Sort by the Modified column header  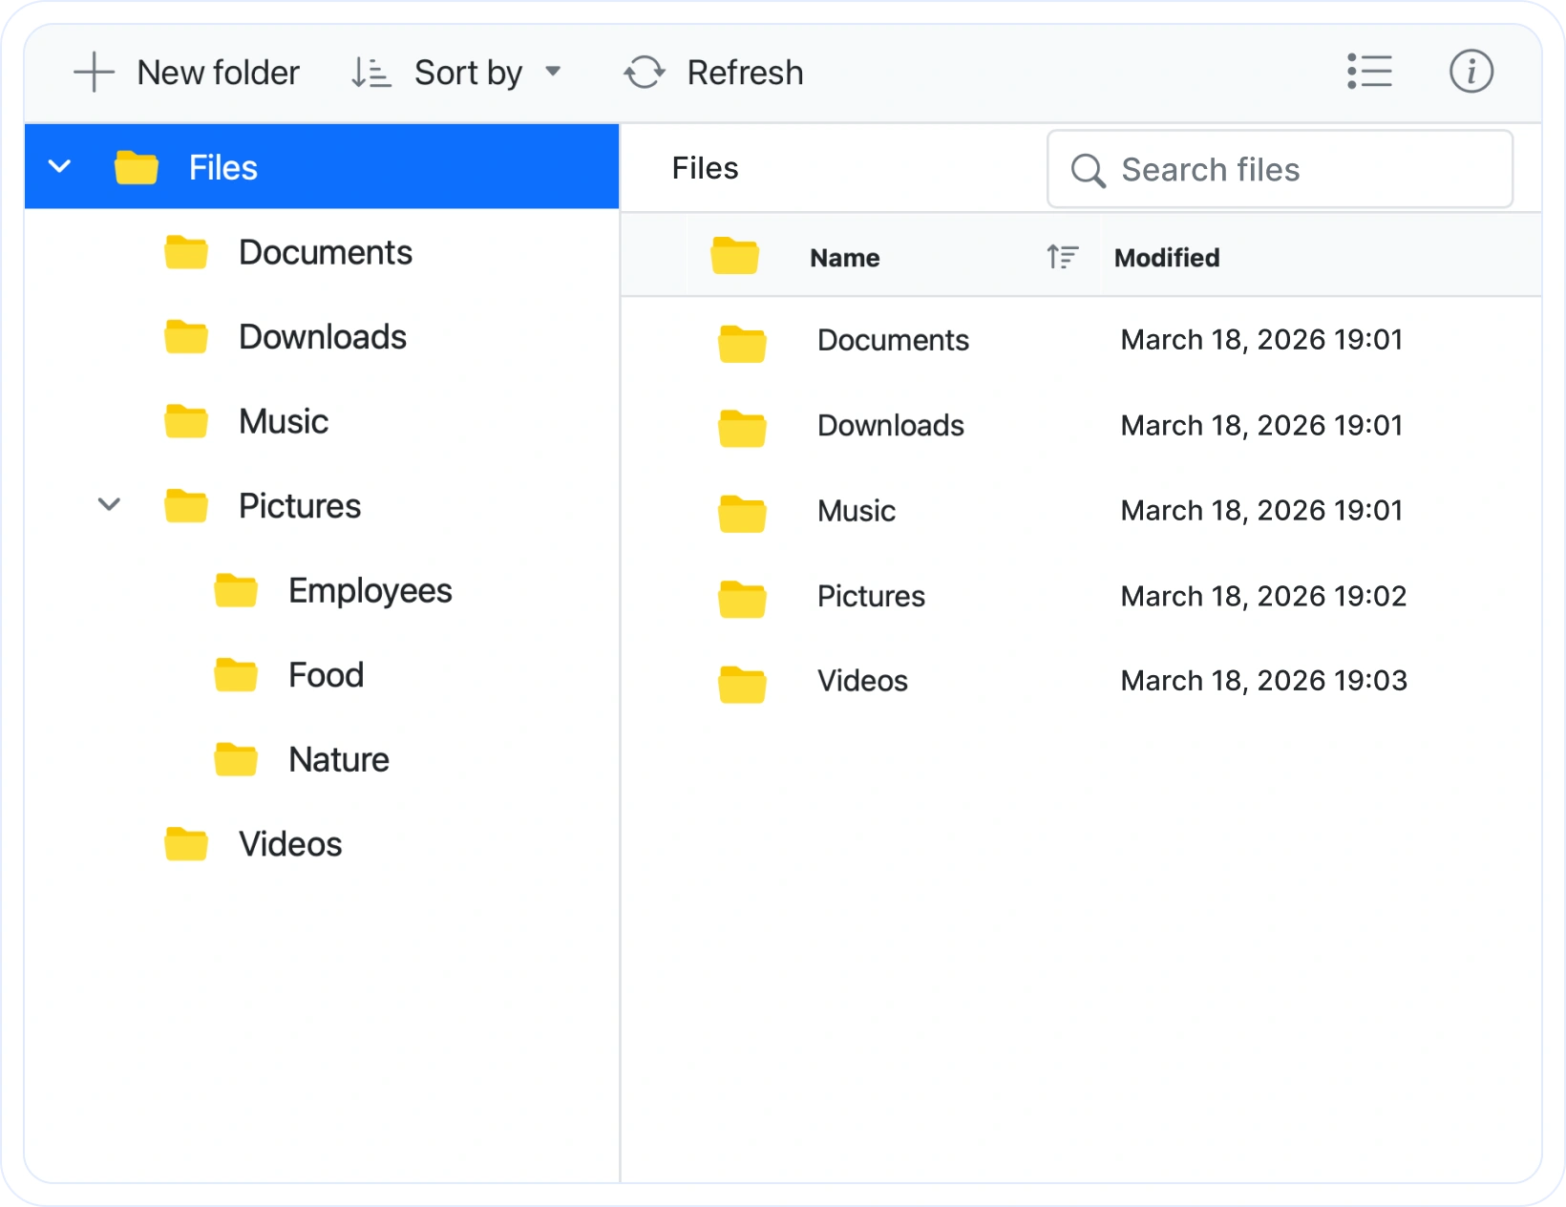coord(1167,258)
